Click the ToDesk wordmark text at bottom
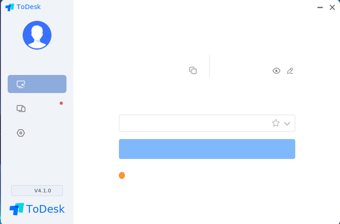 point(45,209)
